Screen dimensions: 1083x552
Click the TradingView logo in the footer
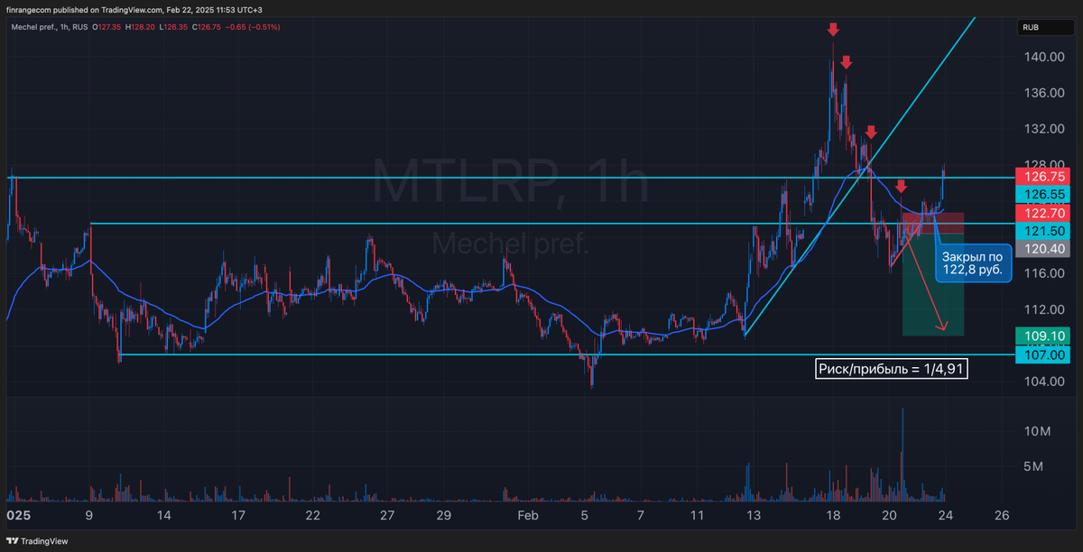point(39,541)
